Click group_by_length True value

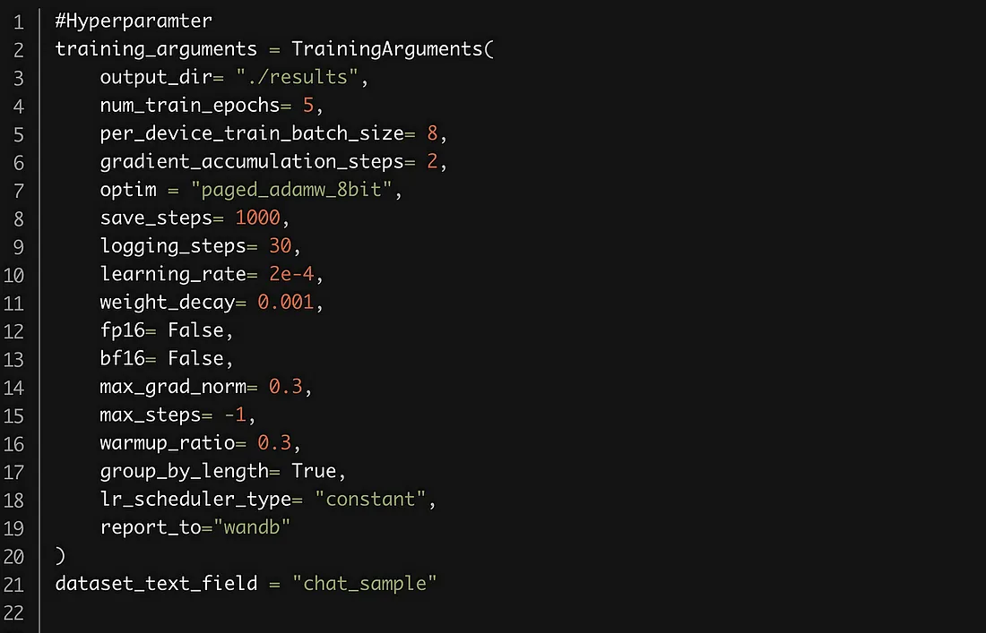[x=314, y=471]
